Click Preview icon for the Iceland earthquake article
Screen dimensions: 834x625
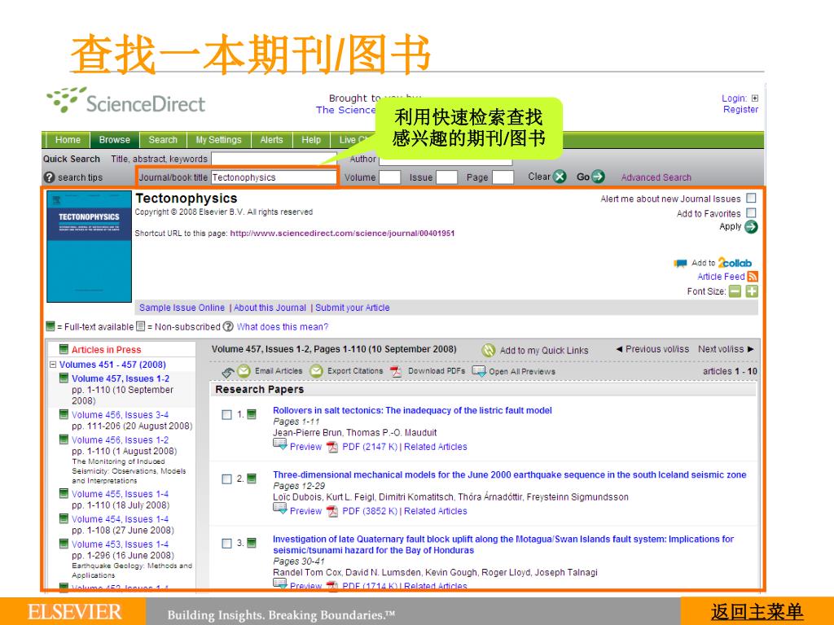[x=280, y=509]
